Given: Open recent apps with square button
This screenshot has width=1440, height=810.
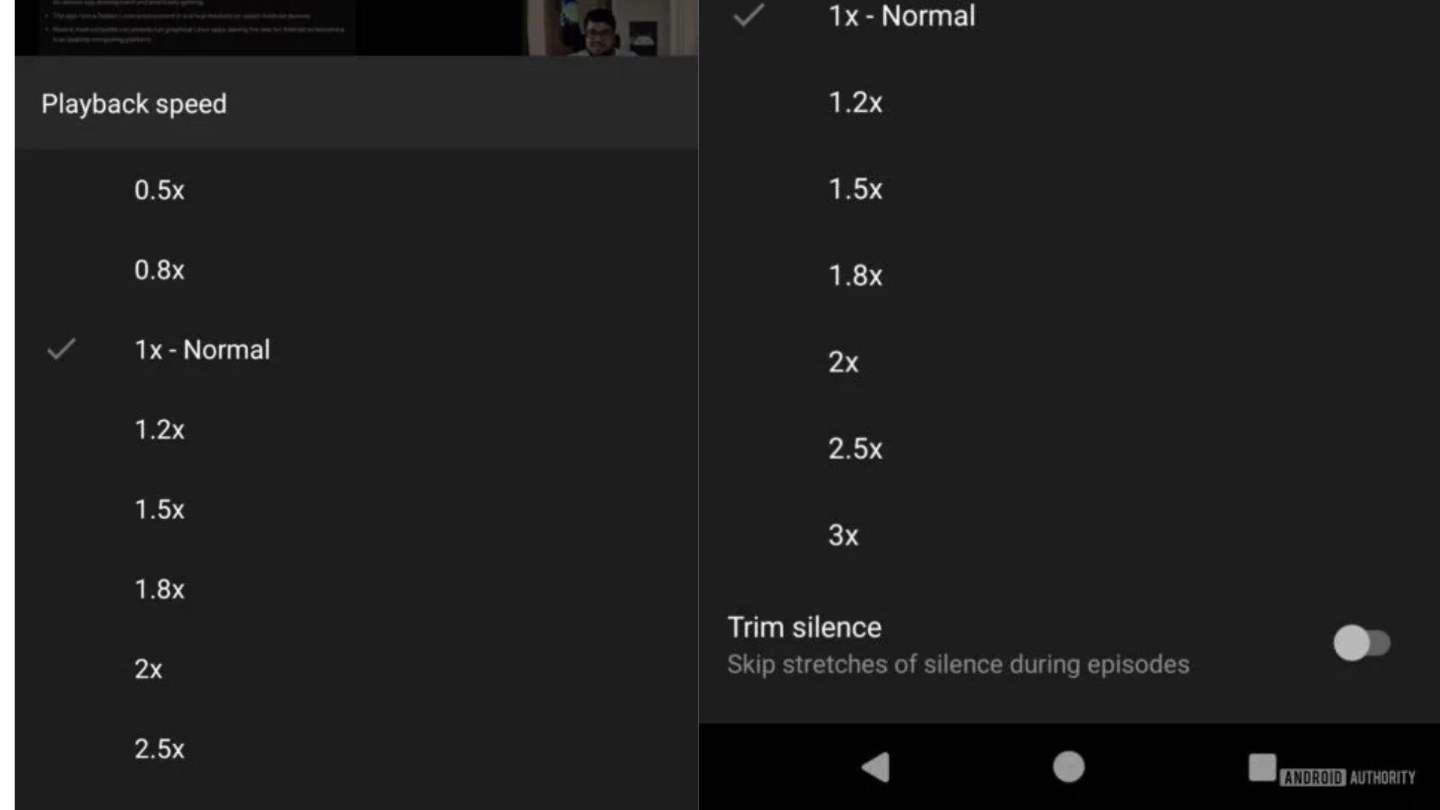Looking at the screenshot, I should [1261, 767].
